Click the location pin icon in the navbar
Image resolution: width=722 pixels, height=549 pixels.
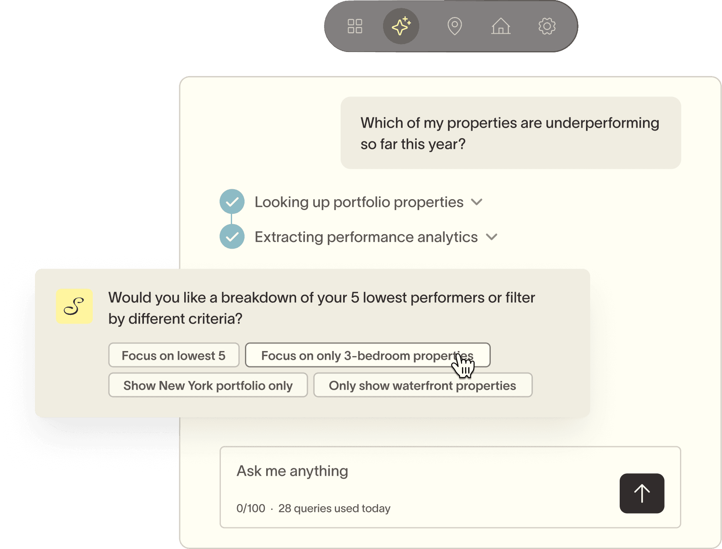click(454, 26)
